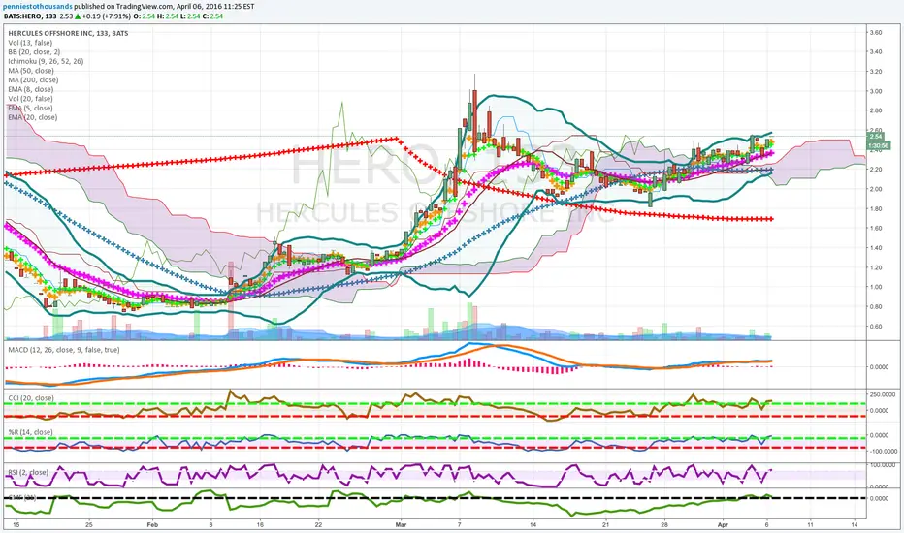Click the 1:30:56 bar countdown tag
The height and width of the screenshot is (533, 904).
[x=879, y=145]
